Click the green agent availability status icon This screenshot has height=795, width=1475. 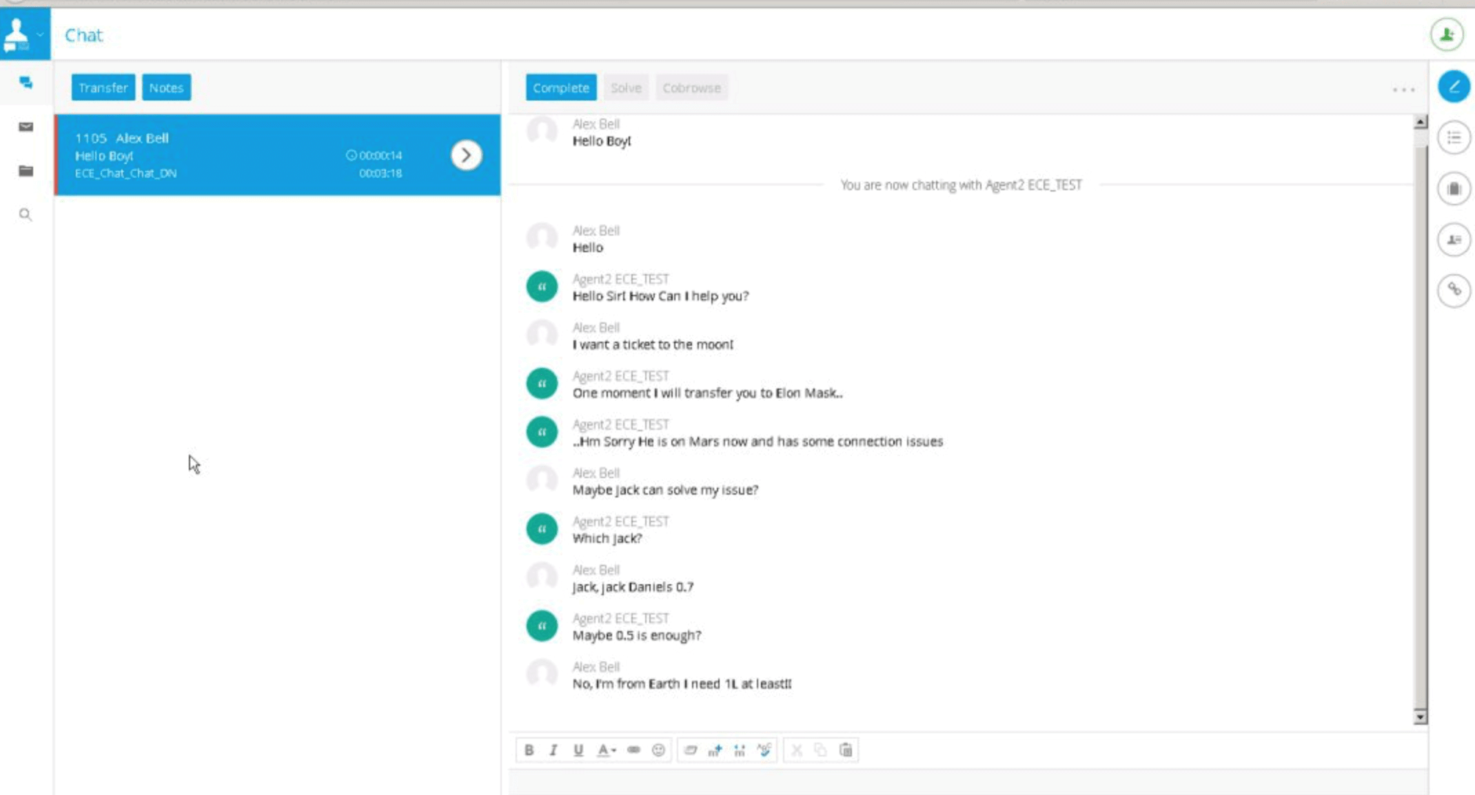[1447, 34]
